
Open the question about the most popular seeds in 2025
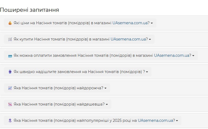point(93,120)
